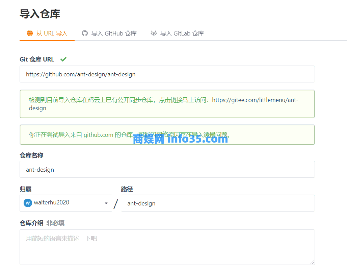Click the 仓库名称 label

point(31,155)
